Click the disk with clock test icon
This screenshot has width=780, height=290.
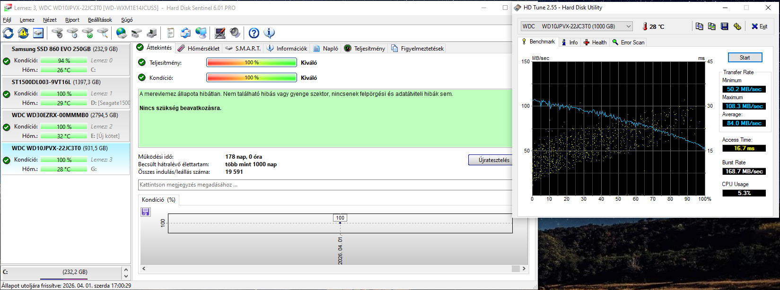tap(72, 33)
